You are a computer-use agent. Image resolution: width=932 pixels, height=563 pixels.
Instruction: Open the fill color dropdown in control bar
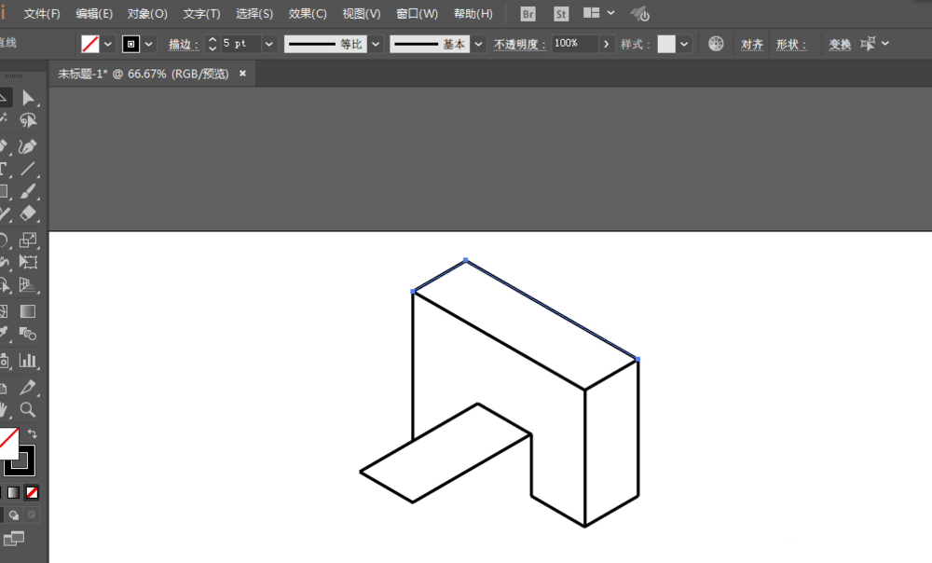point(107,44)
